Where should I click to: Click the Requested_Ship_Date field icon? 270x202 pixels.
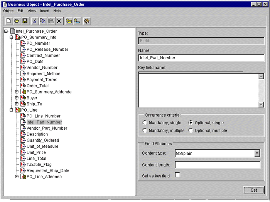click(x=23, y=170)
